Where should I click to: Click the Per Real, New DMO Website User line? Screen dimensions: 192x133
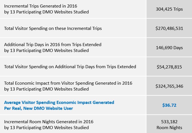[x=39, y=108]
